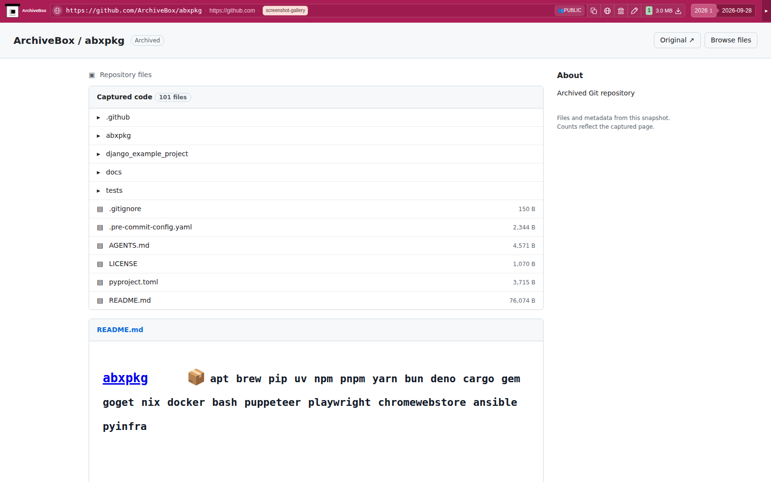Click the Archived status badge

click(147, 40)
